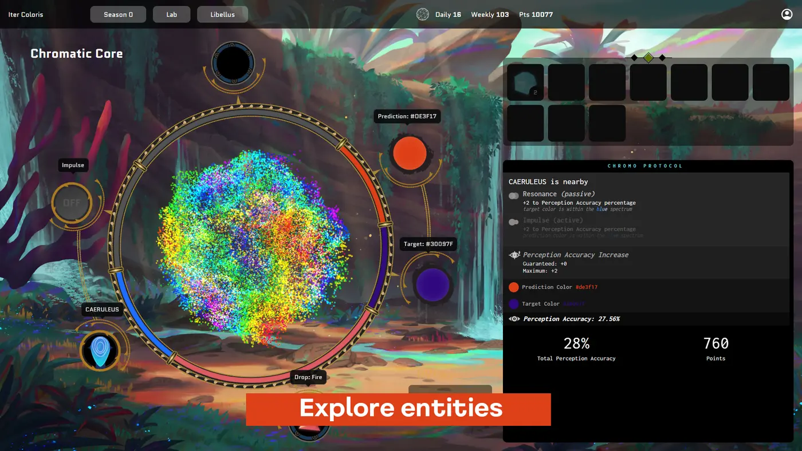Open the user profile icon

787,14
